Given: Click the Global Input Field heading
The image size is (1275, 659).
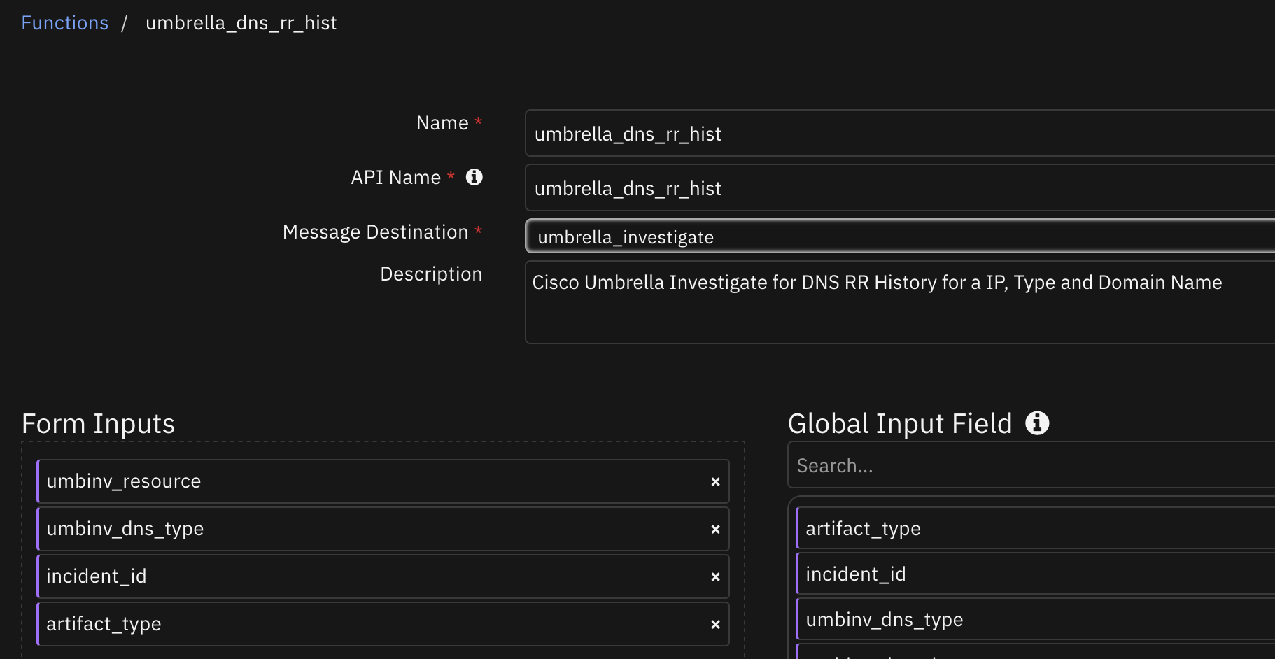Looking at the screenshot, I should tap(900, 423).
